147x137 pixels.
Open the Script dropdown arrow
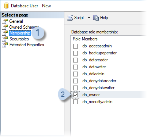click(89, 18)
